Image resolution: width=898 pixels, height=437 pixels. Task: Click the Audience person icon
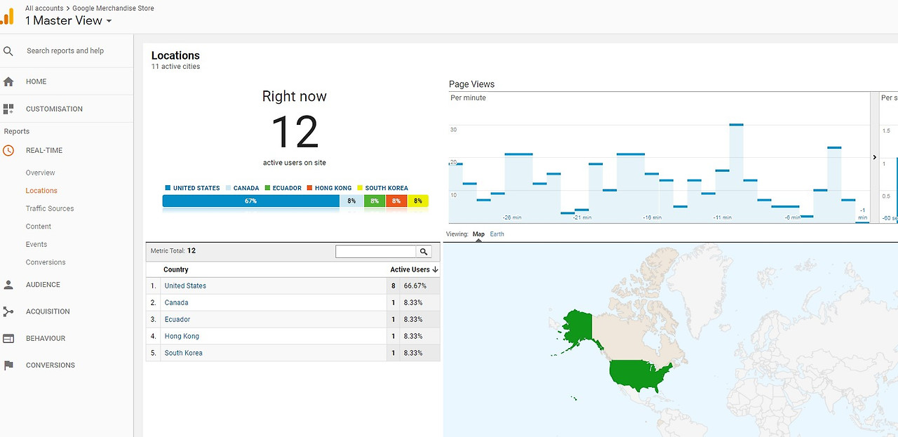(8, 285)
